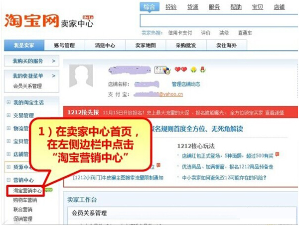
Task: Switch to the 账号管理 tab
Action: [64, 45]
